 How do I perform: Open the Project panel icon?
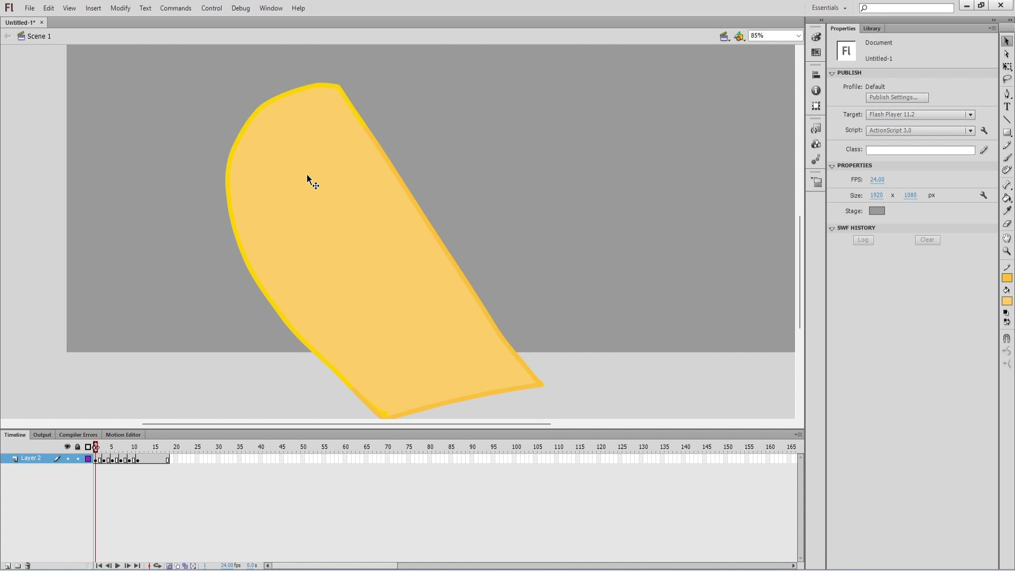pyautogui.click(x=816, y=182)
